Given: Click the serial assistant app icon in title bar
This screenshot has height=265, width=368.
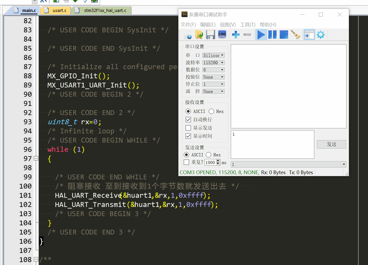Looking at the screenshot, I should [x=184, y=14].
